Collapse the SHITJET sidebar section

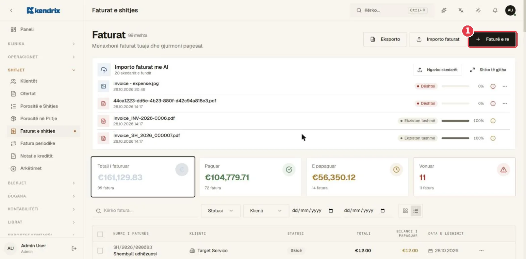coord(42,70)
